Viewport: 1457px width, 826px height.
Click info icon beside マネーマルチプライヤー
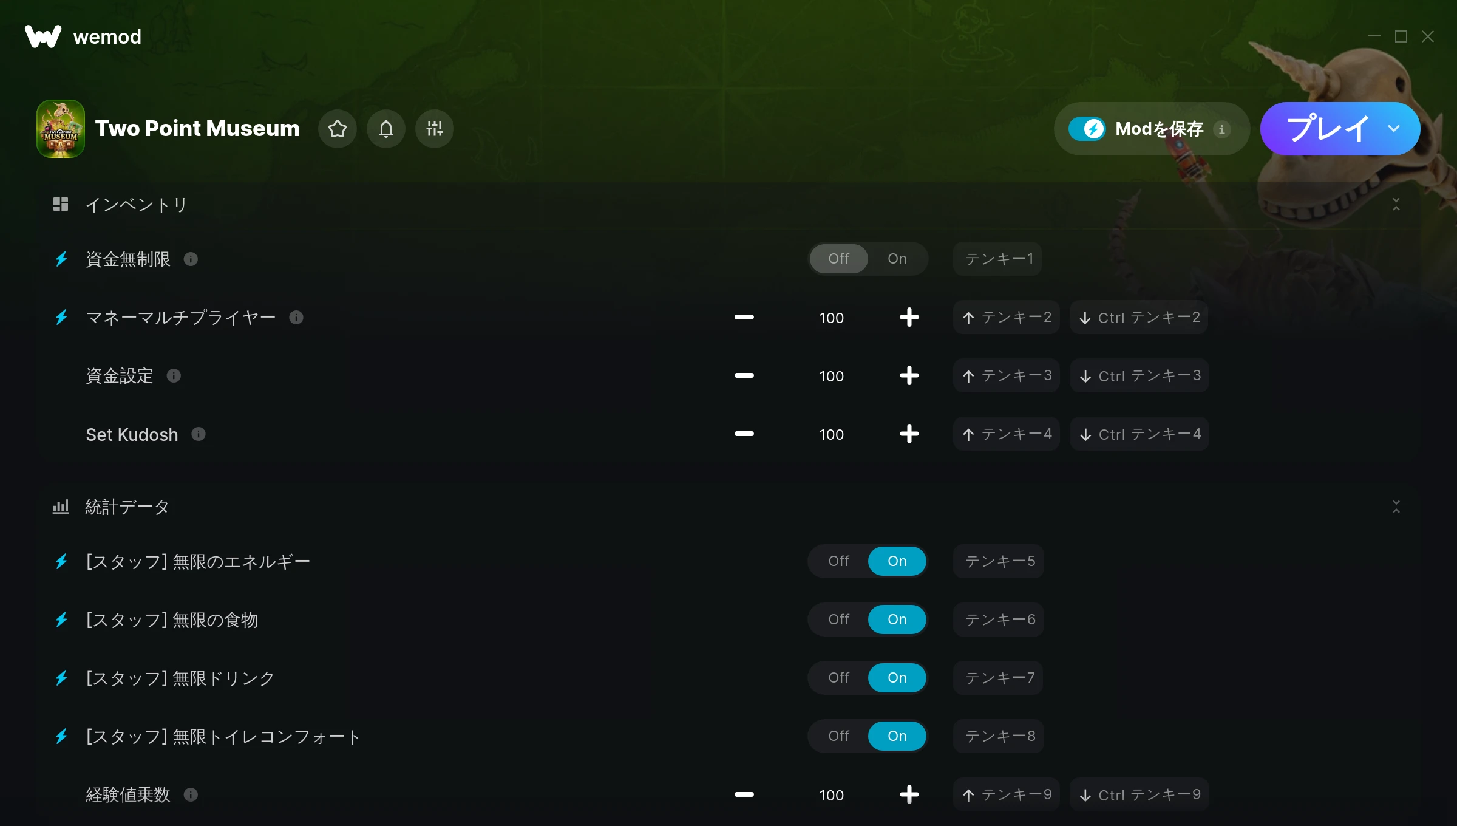(296, 318)
